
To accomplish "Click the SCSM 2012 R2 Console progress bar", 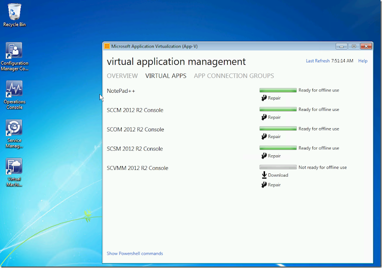I will point(278,148).
